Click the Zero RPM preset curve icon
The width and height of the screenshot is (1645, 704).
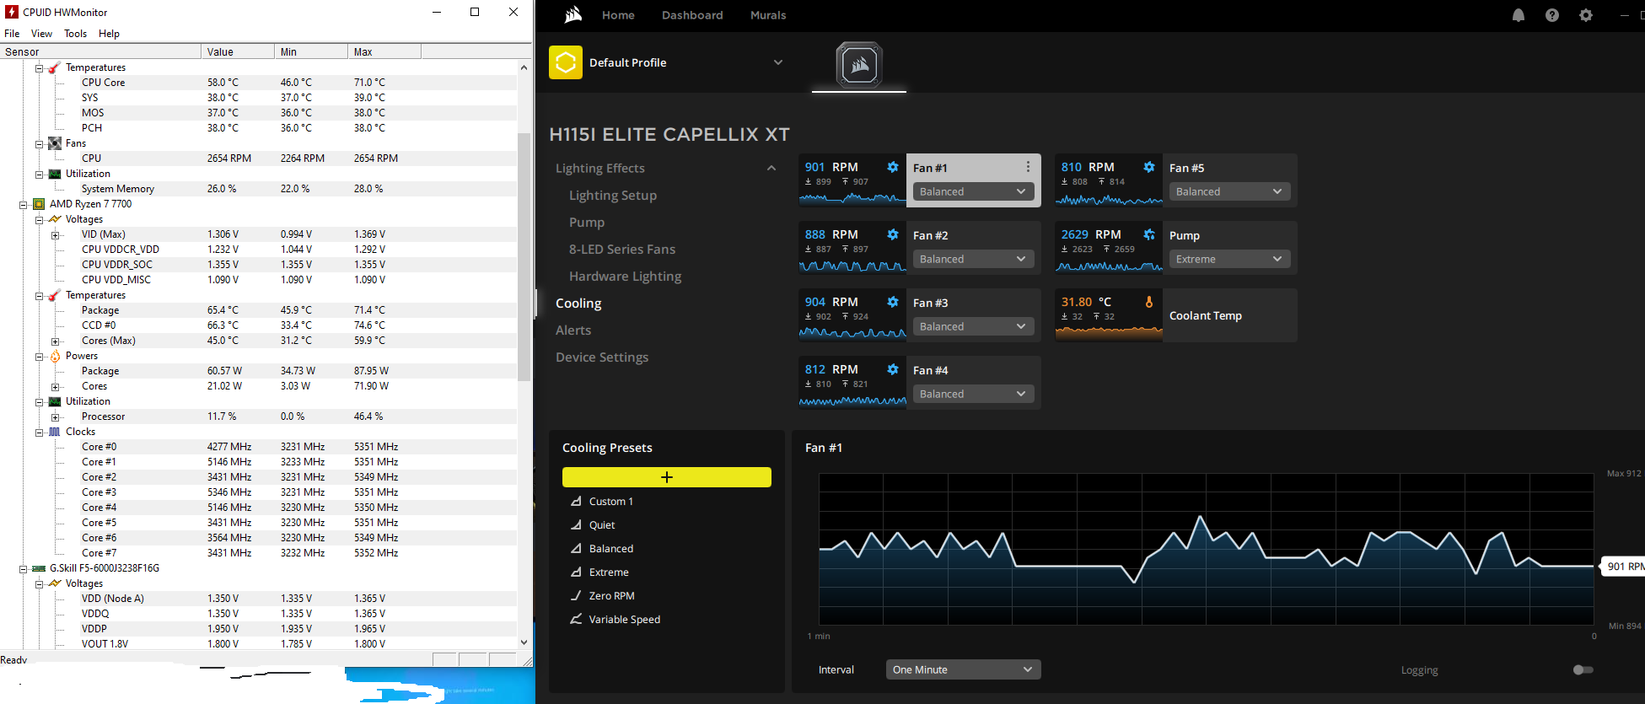tap(577, 595)
